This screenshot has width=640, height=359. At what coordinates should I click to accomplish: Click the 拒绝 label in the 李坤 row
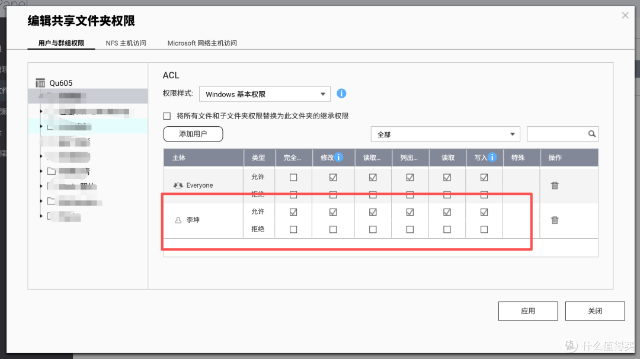258,229
